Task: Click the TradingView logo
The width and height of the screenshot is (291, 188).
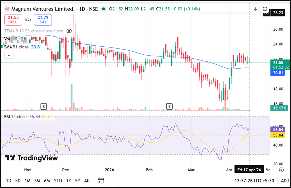Action: point(32,158)
